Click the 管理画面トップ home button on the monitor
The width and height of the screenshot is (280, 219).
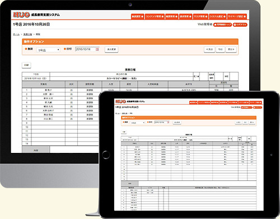pos(222,25)
